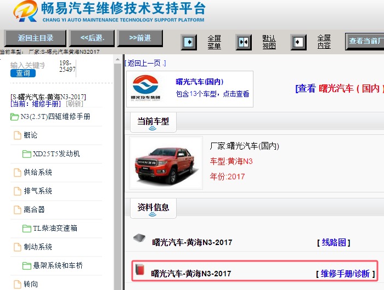
Task: Click the 排气系统 document icon
Action: [x=18, y=191]
